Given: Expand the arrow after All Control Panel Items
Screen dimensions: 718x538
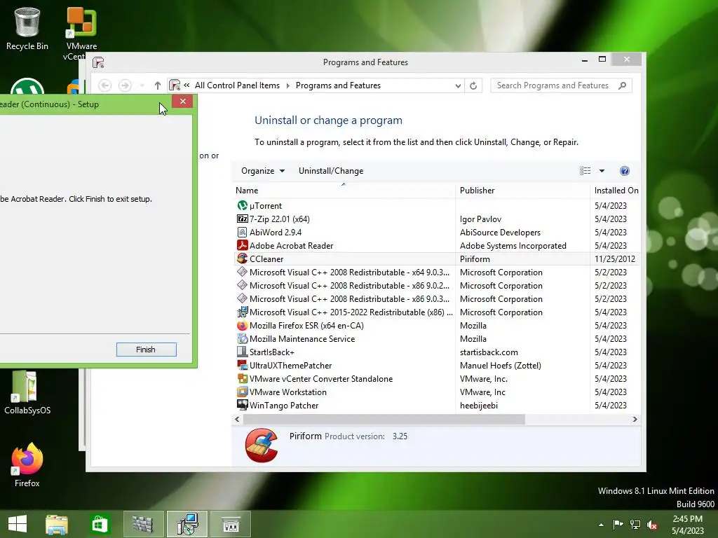Looking at the screenshot, I should (288, 85).
